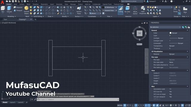Toggle snap mode in status bar
Image resolution: width=191 pixels, height=107 pixels.
[x=128, y=105]
